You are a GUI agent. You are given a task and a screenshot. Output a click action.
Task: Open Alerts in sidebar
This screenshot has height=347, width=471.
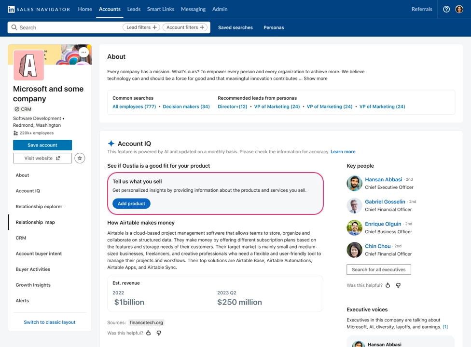point(22,301)
